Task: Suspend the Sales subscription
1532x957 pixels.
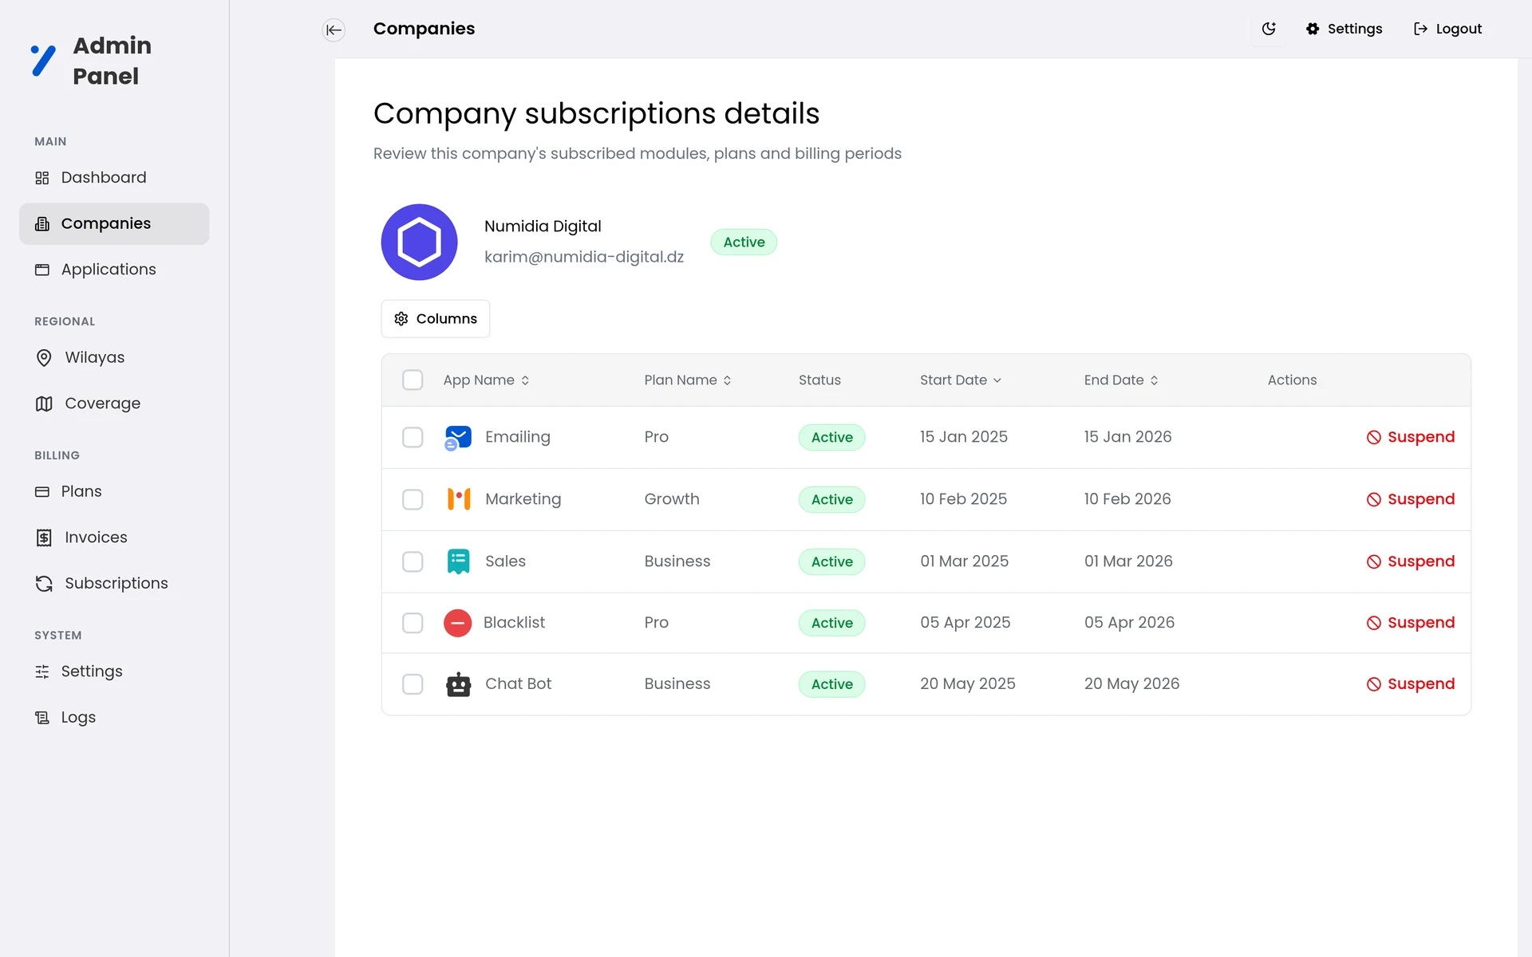Action: coord(1410,561)
